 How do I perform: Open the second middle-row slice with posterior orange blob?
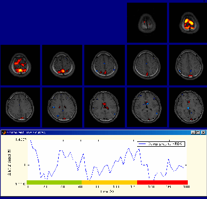click(62, 65)
